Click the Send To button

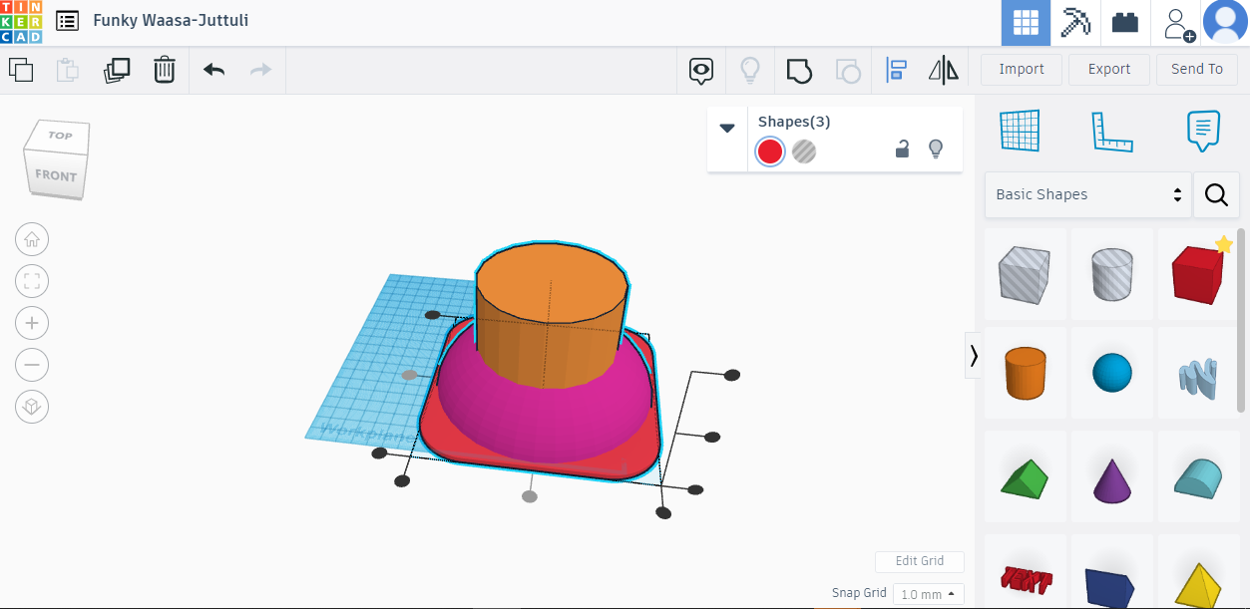pyautogui.click(x=1197, y=69)
